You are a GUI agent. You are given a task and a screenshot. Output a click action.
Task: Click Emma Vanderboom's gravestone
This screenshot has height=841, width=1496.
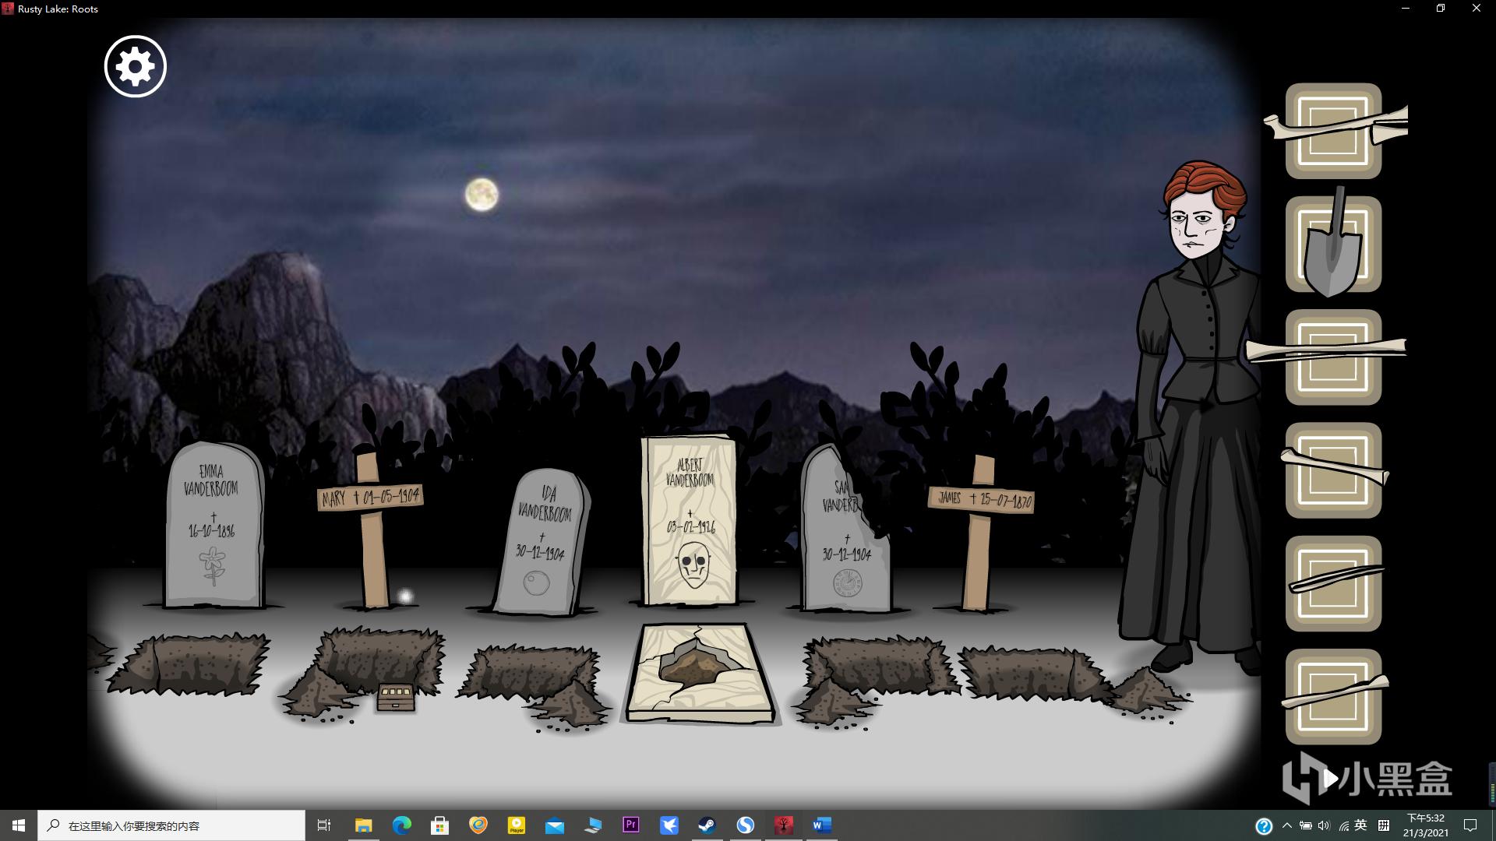coord(212,523)
